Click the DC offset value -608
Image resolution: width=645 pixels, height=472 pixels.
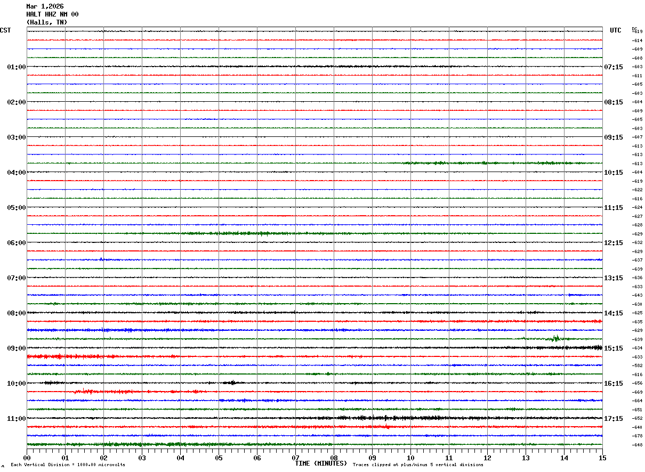pyautogui.click(x=637, y=58)
